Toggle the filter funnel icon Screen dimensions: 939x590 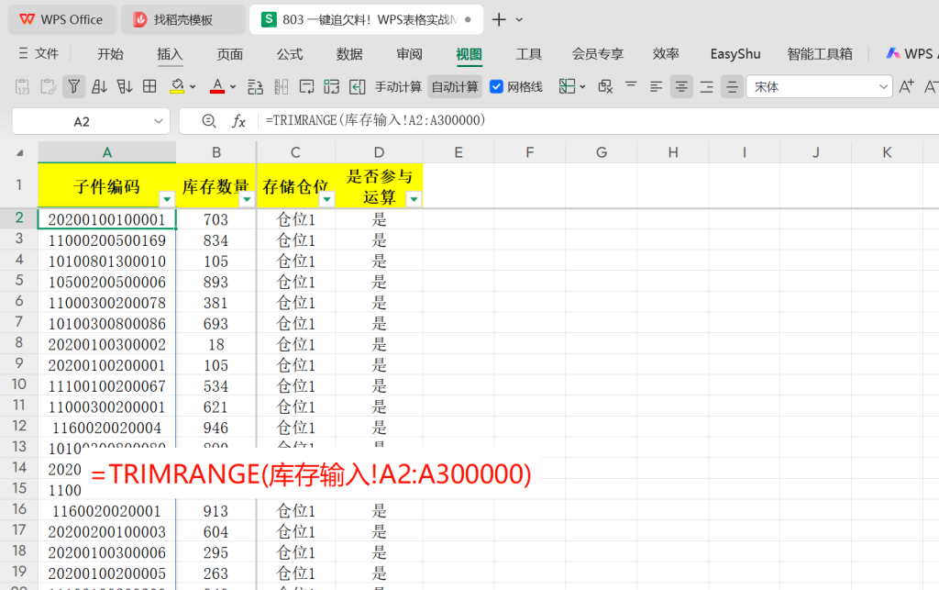(73, 87)
